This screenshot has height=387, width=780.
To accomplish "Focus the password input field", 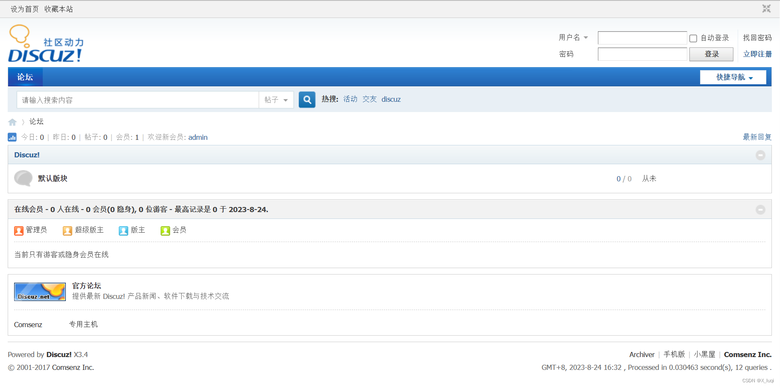I will [x=642, y=54].
